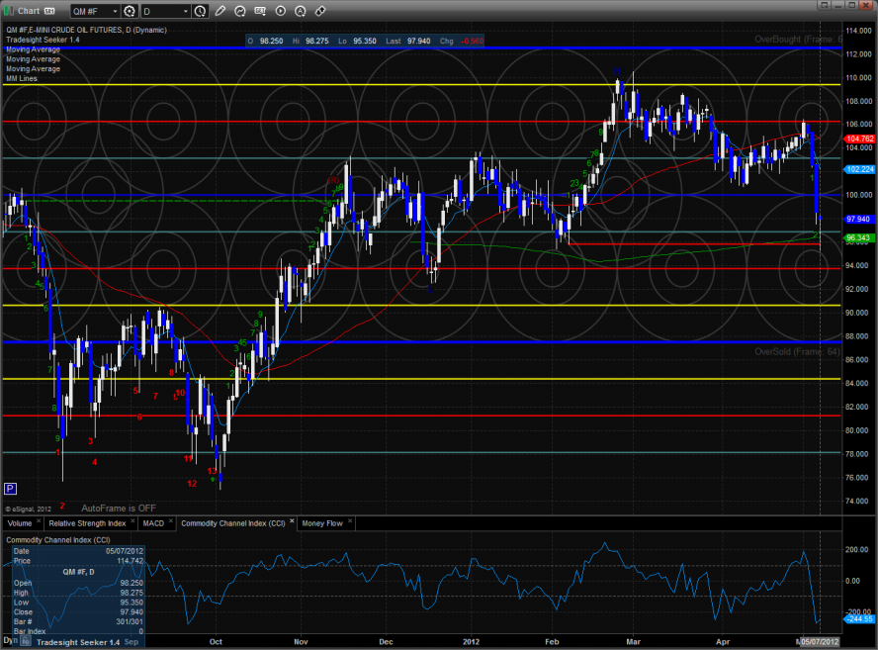The height and width of the screenshot is (650, 878).
Task: Open the SET chart settings icon
Action: click(x=260, y=11)
